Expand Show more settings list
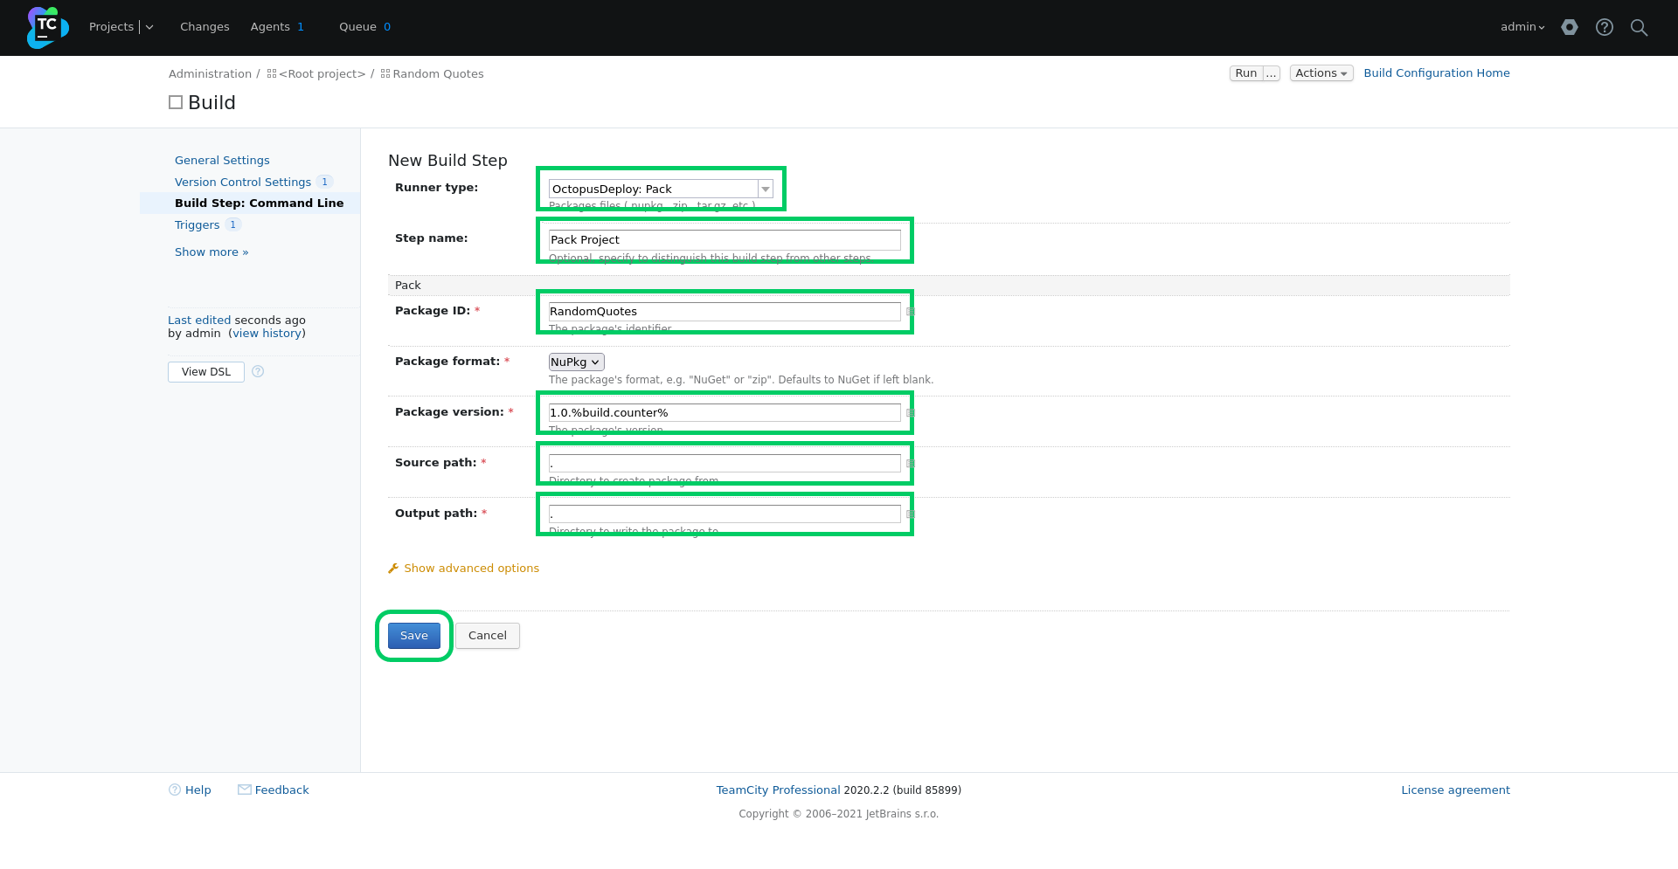 tap(211, 252)
